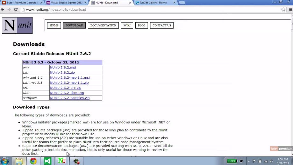Switch to the Visual Studio Express 2012 tab

pyautogui.click(x=67, y=3)
